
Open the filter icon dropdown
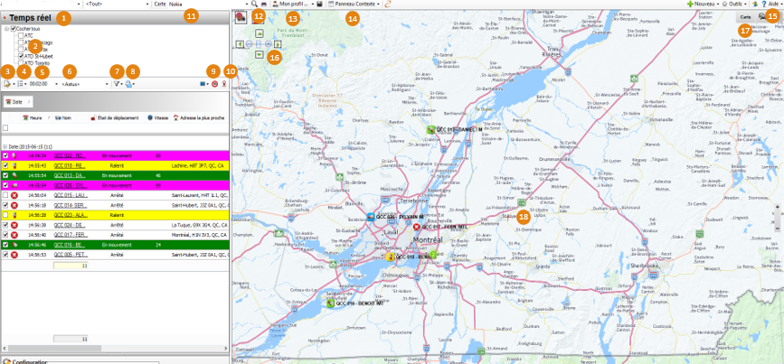click(116, 84)
